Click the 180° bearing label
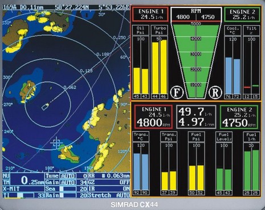Viewport: 265px width, 210px height. pyautogui.click(x=50, y=168)
